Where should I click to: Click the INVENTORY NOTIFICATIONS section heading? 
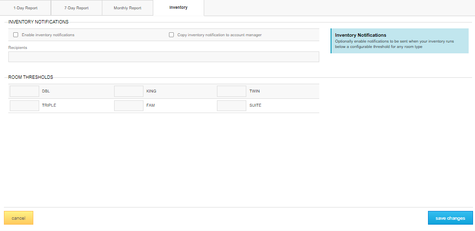38,22
